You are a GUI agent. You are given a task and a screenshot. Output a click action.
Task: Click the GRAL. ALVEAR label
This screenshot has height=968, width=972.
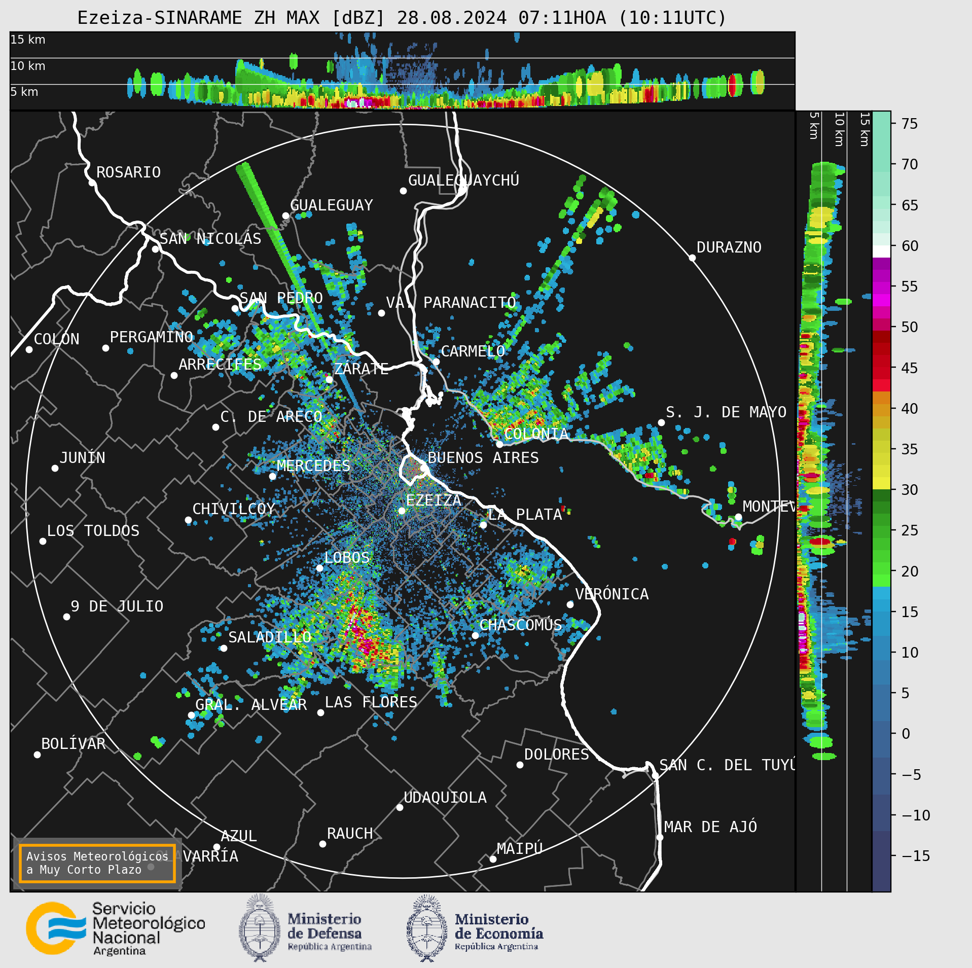click(x=251, y=704)
